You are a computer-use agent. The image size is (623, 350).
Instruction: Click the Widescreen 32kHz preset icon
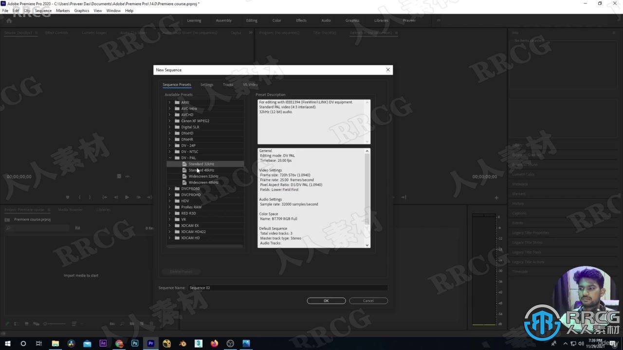[x=184, y=176]
